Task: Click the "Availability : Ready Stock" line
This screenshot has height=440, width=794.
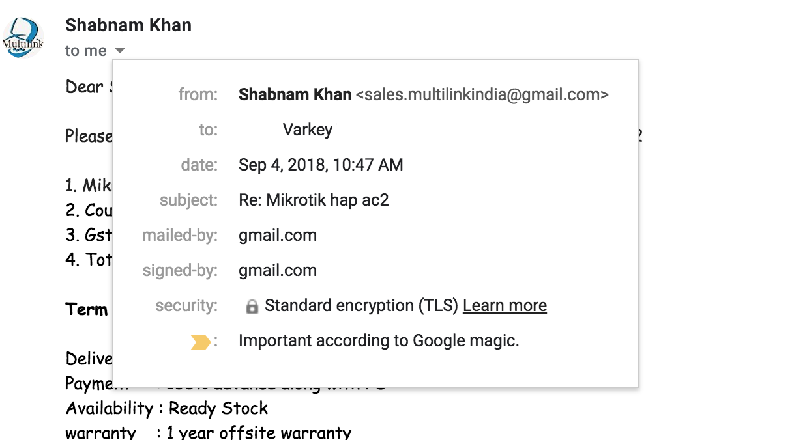Action: (x=167, y=409)
